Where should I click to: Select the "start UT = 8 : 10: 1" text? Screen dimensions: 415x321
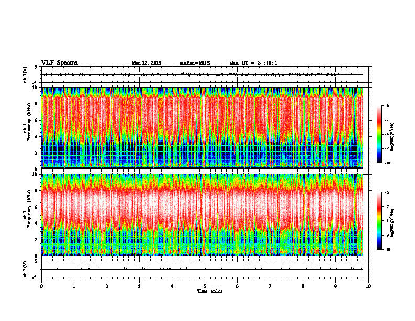[x=253, y=63]
